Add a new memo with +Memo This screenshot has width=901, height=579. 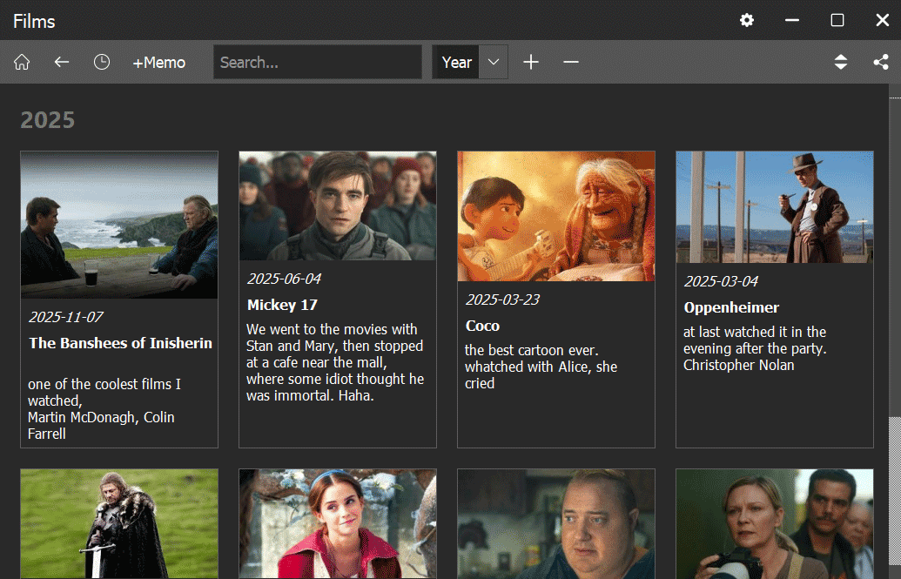158,63
